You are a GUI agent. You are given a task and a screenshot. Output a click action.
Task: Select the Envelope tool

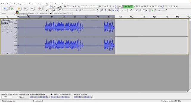pos(50,7)
